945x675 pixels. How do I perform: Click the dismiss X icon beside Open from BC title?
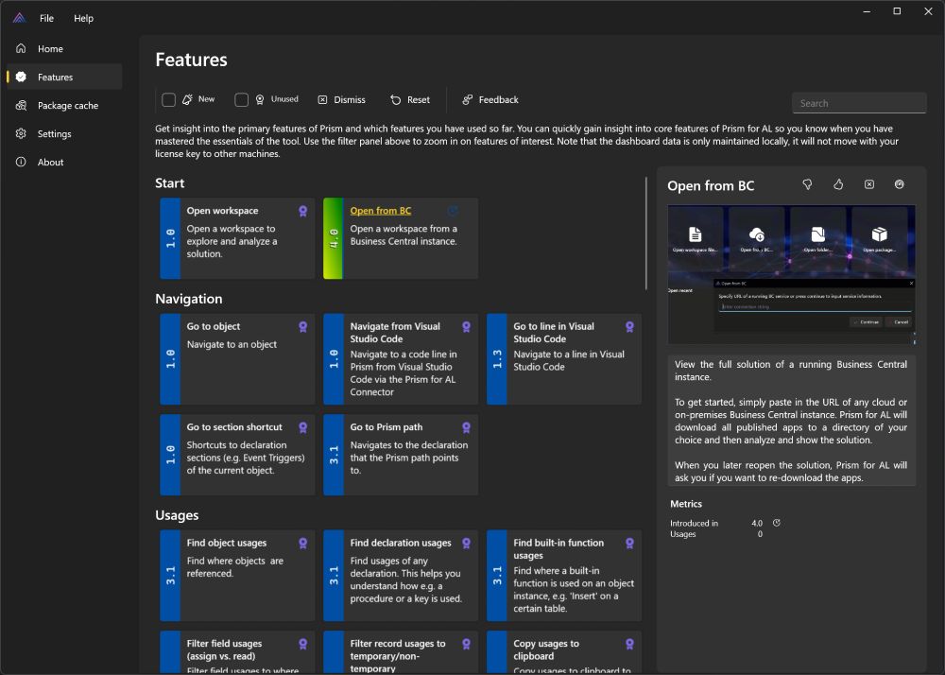click(869, 184)
